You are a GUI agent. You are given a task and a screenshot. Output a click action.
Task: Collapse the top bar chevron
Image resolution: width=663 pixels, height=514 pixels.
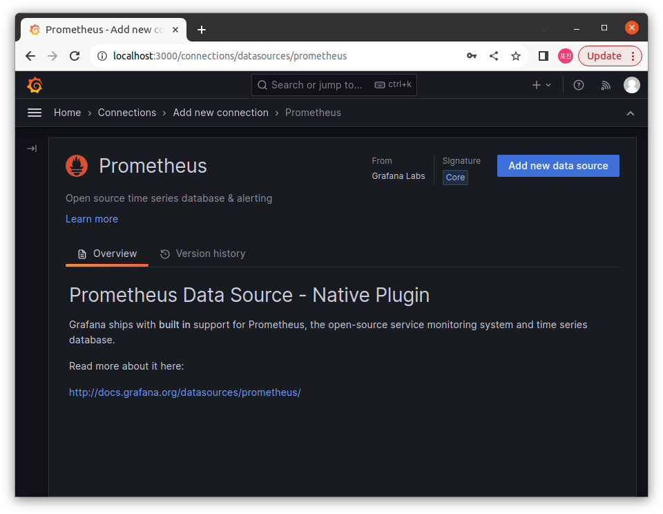pos(630,113)
